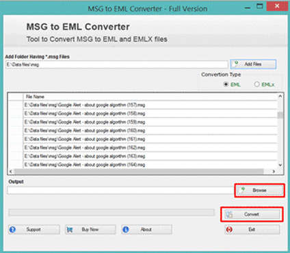The height and width of the screenshot is (253, 290).
Task: Click the msg folder path input field
Action: tap(117, 65)
